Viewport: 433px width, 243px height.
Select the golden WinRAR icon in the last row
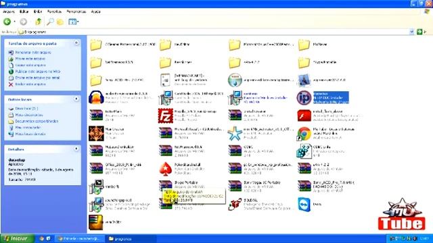coord(96,222)
